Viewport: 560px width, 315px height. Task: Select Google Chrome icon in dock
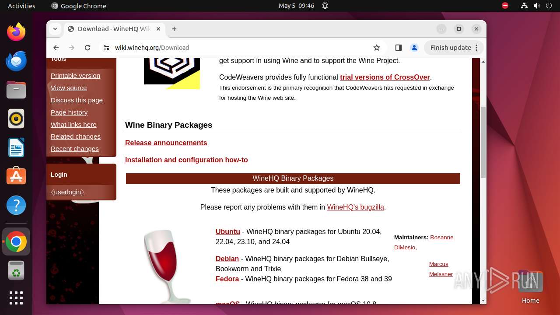point(16,241)
